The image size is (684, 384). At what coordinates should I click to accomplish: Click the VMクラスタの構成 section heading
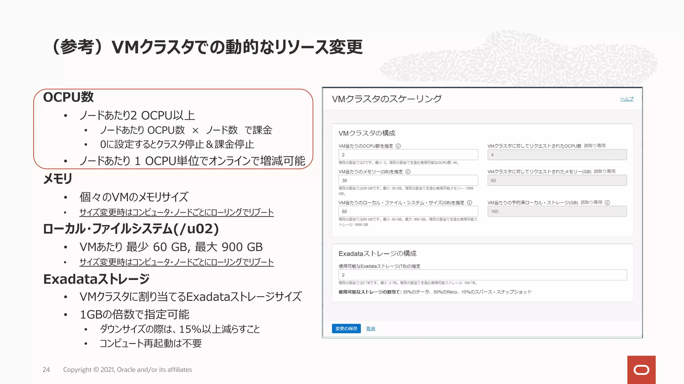click(x=367, y=133)
